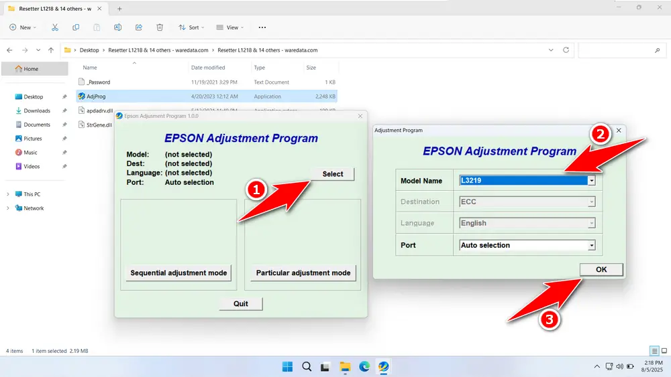Image resolution: width=671 pixels, height=377 pixels.
Task: Refresh the Explorer folder view
Action: point(566,50)
